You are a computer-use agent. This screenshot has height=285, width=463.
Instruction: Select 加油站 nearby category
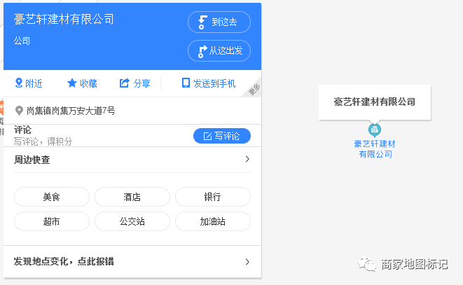212,221
